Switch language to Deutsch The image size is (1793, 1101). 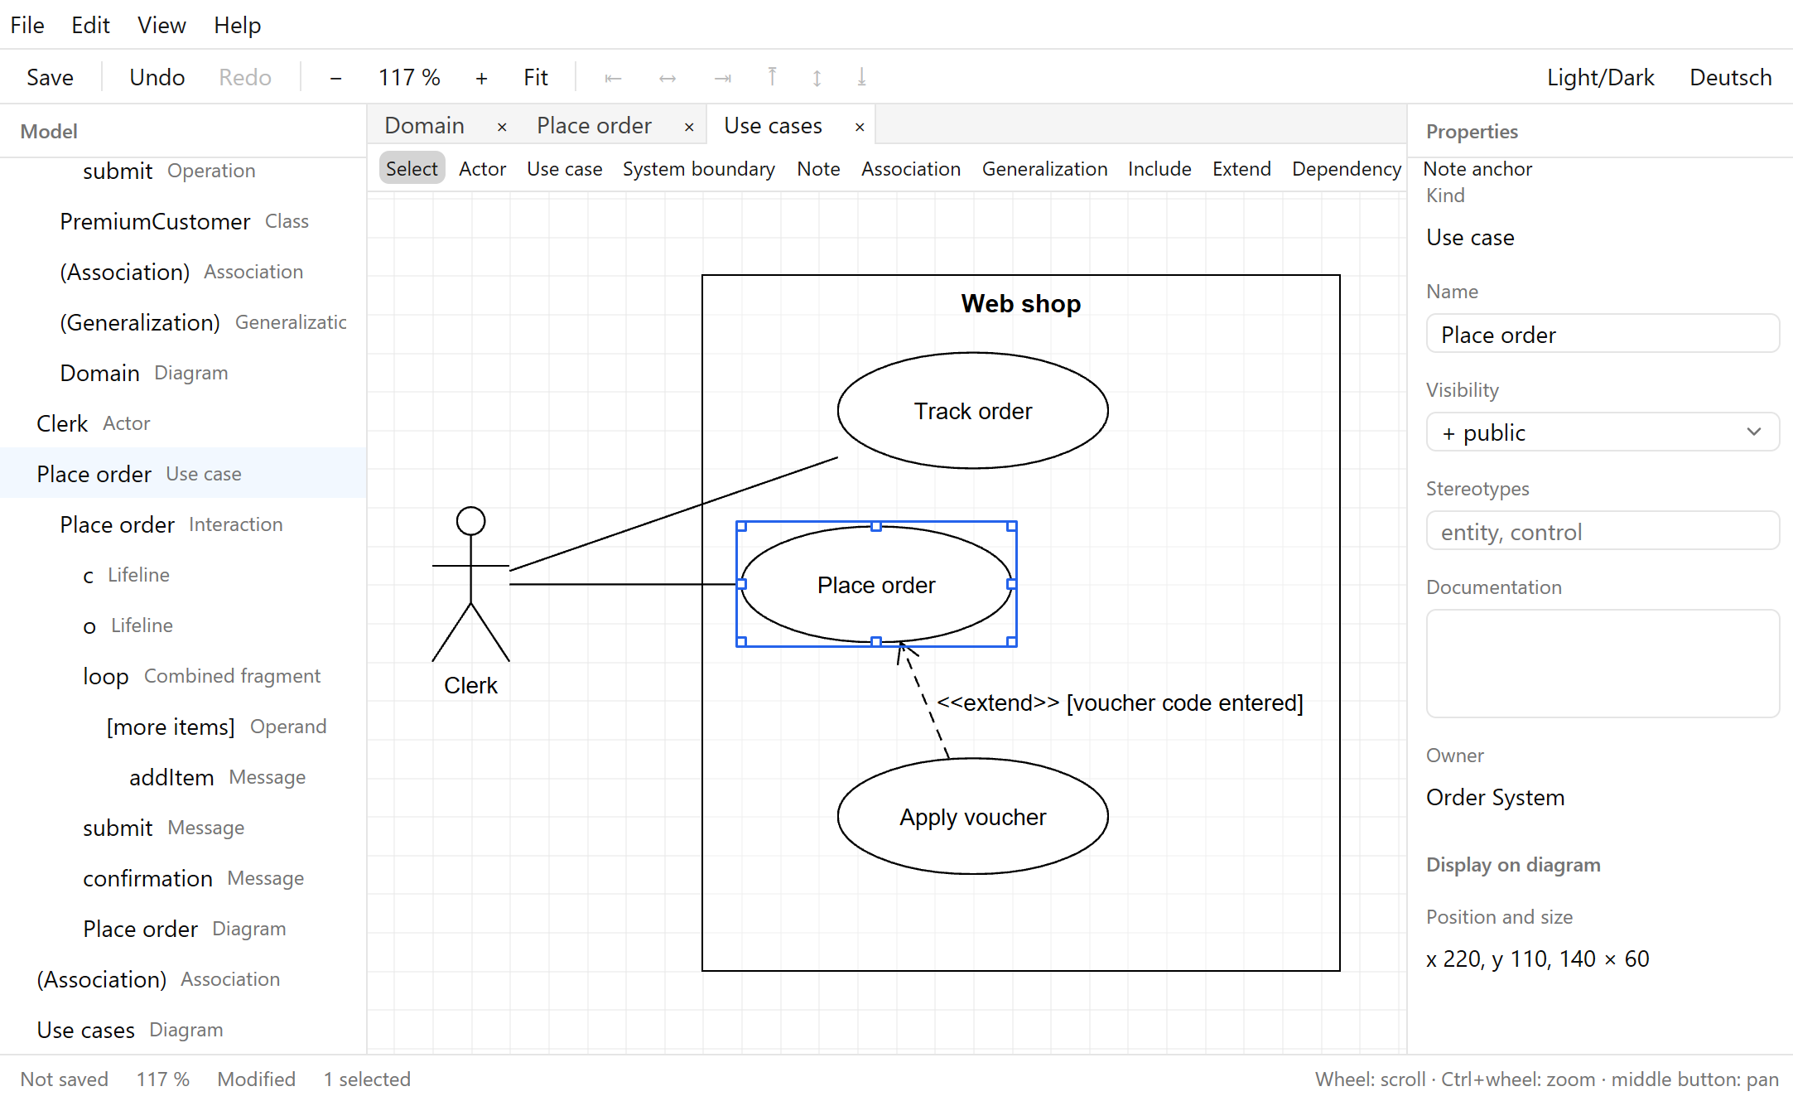(1730, 78)
